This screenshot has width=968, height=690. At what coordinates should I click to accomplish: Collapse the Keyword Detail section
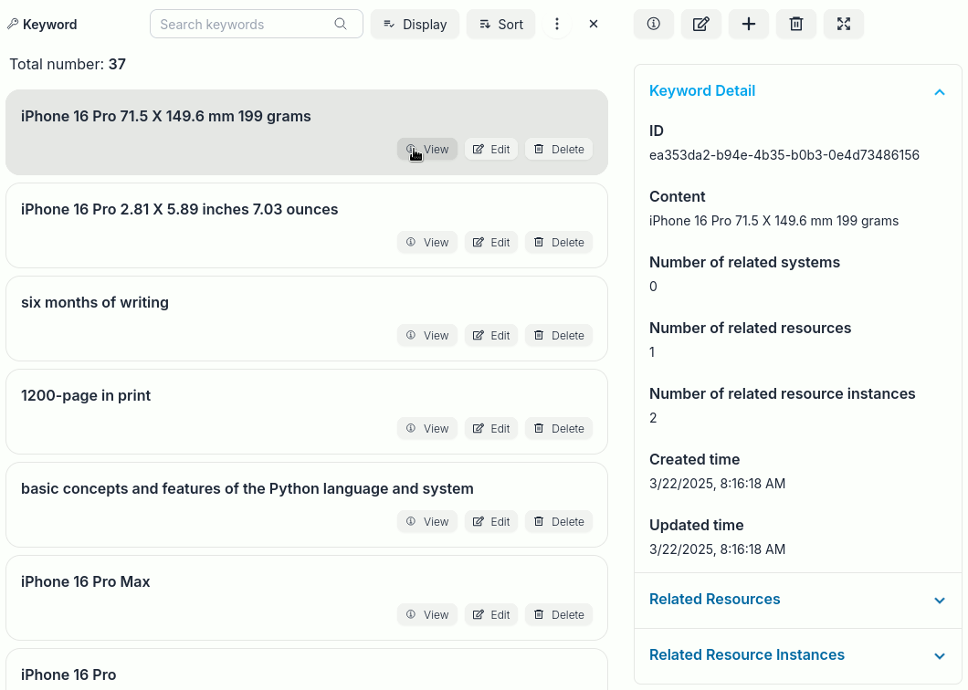(797, 91)
